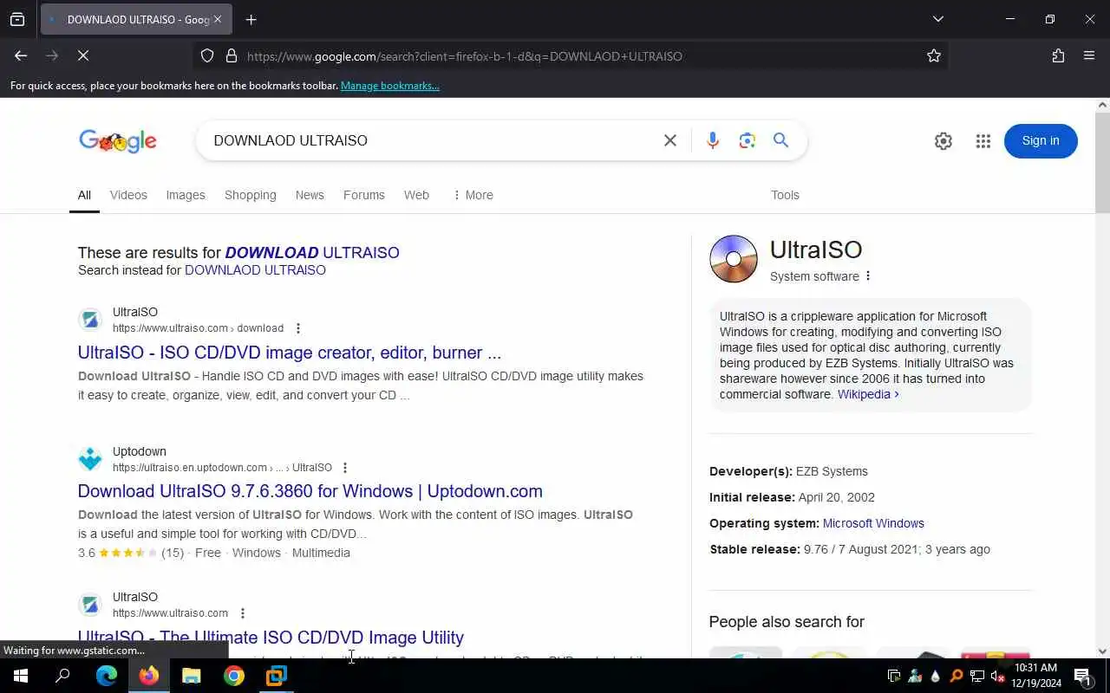This screenshot has width=1110, height=693.
Task: Start voice search with microphone
Action: pos(713,140)
